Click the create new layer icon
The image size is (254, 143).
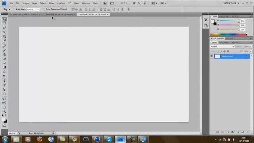(242, 132)
